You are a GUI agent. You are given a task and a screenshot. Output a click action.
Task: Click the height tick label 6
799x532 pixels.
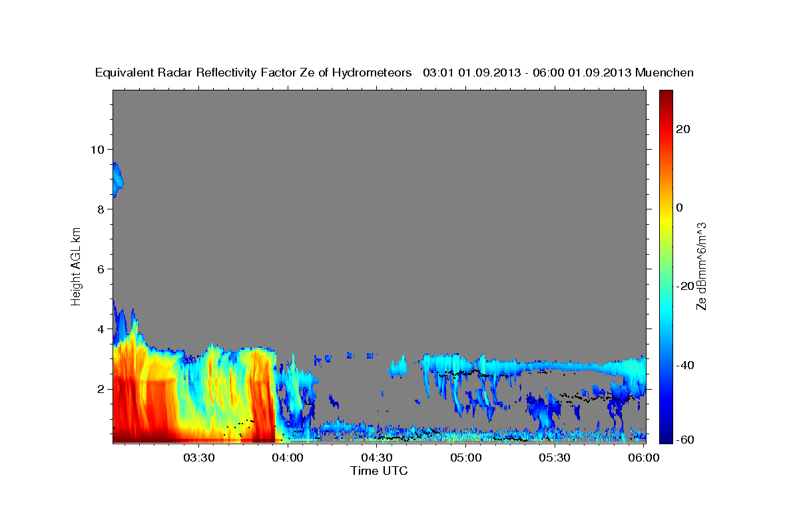point(101,269)
